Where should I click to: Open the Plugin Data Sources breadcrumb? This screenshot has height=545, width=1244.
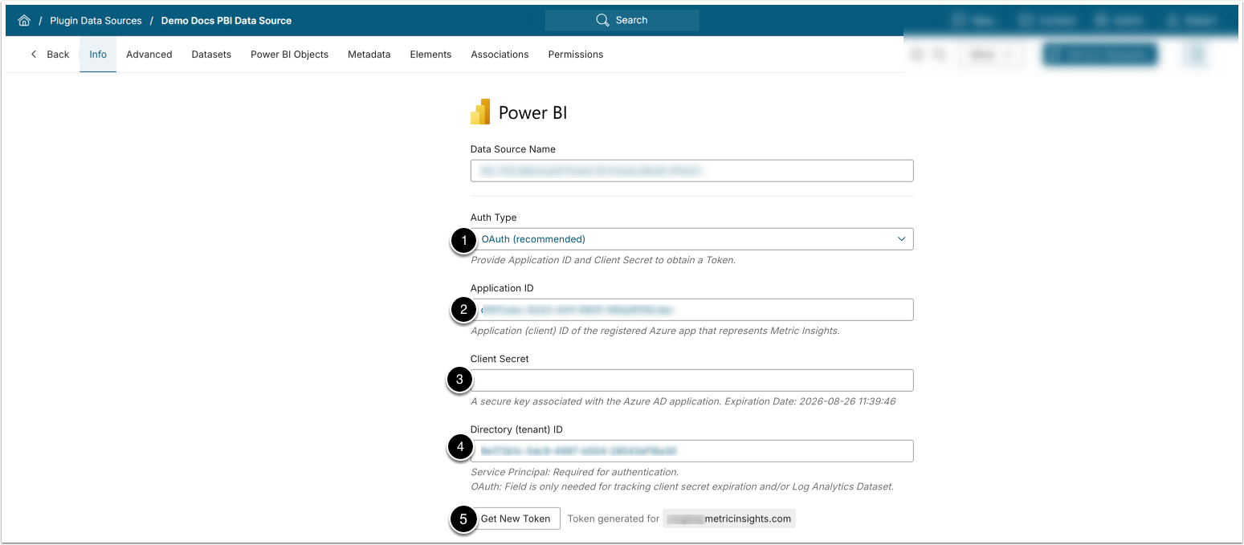coord(96,21)
